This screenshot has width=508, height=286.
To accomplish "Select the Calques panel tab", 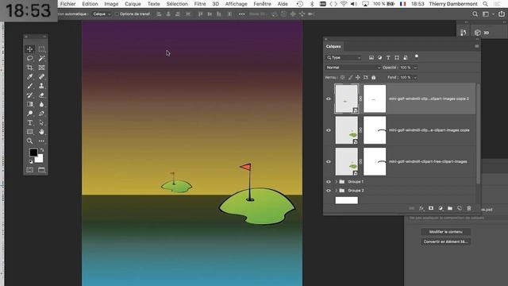I will [x=333, y=46].
